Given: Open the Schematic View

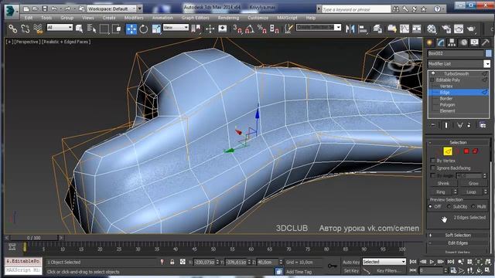Looking at the screenshot, I should 417,29.
